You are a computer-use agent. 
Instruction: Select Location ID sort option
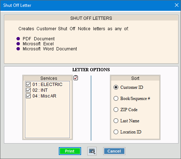tap(116, 132)
